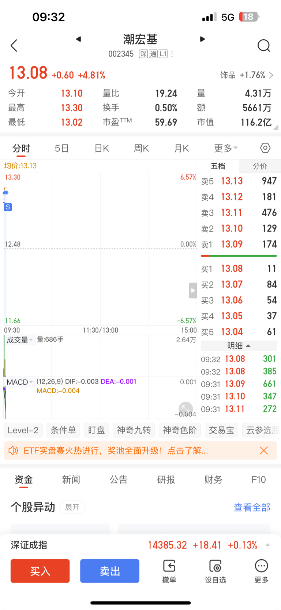Open the 查看全部 link

252,508
